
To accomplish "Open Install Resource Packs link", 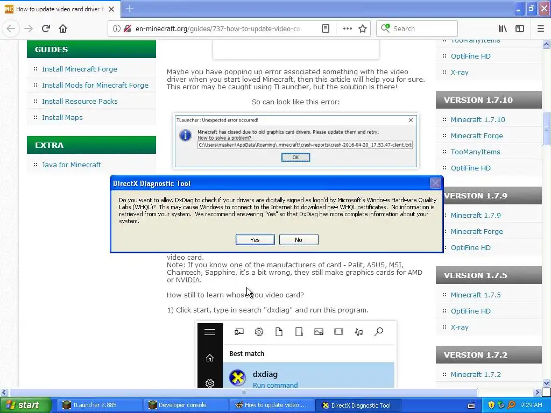I will tap(80, 101).
